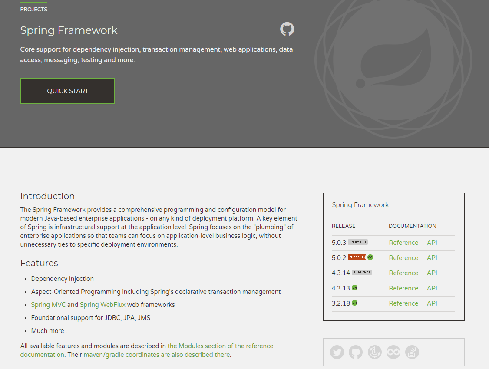Open the Spring WebFlux link
The width and height of the screenshot is (489, 369).
click(102, 305)
